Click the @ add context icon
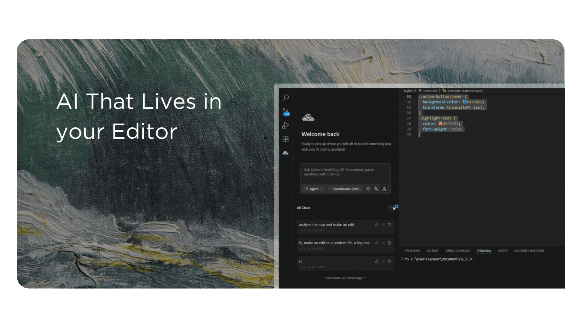Screen dimensions: 584x328 pyautogui.click(x=368, y=189)
